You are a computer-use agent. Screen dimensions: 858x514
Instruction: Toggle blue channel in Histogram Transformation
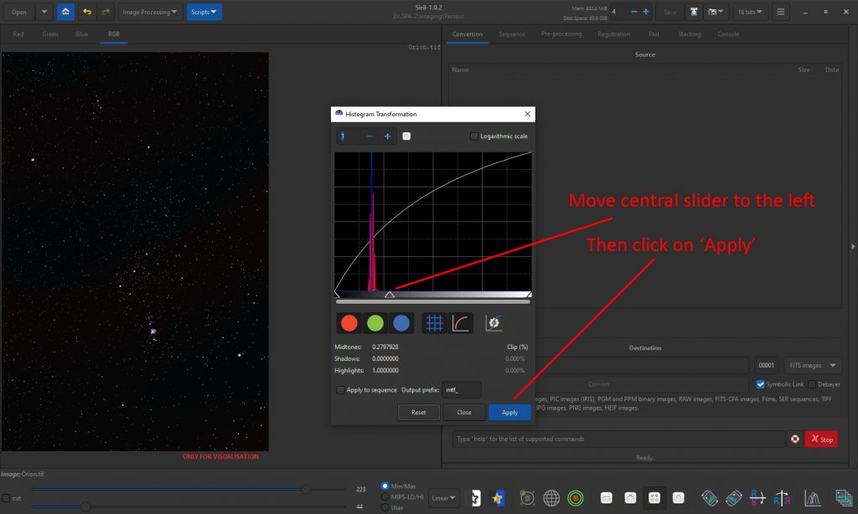(x=401, y=323)
